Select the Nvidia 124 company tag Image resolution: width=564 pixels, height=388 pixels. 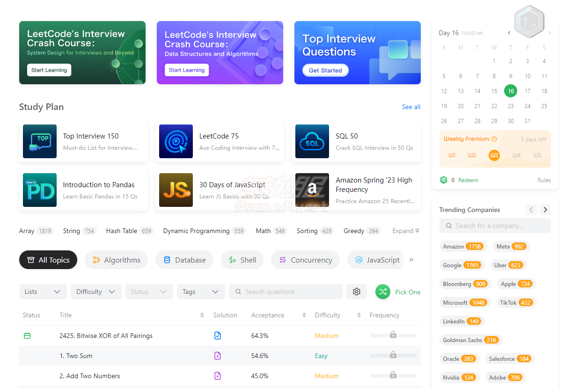[x=459, y=377]
